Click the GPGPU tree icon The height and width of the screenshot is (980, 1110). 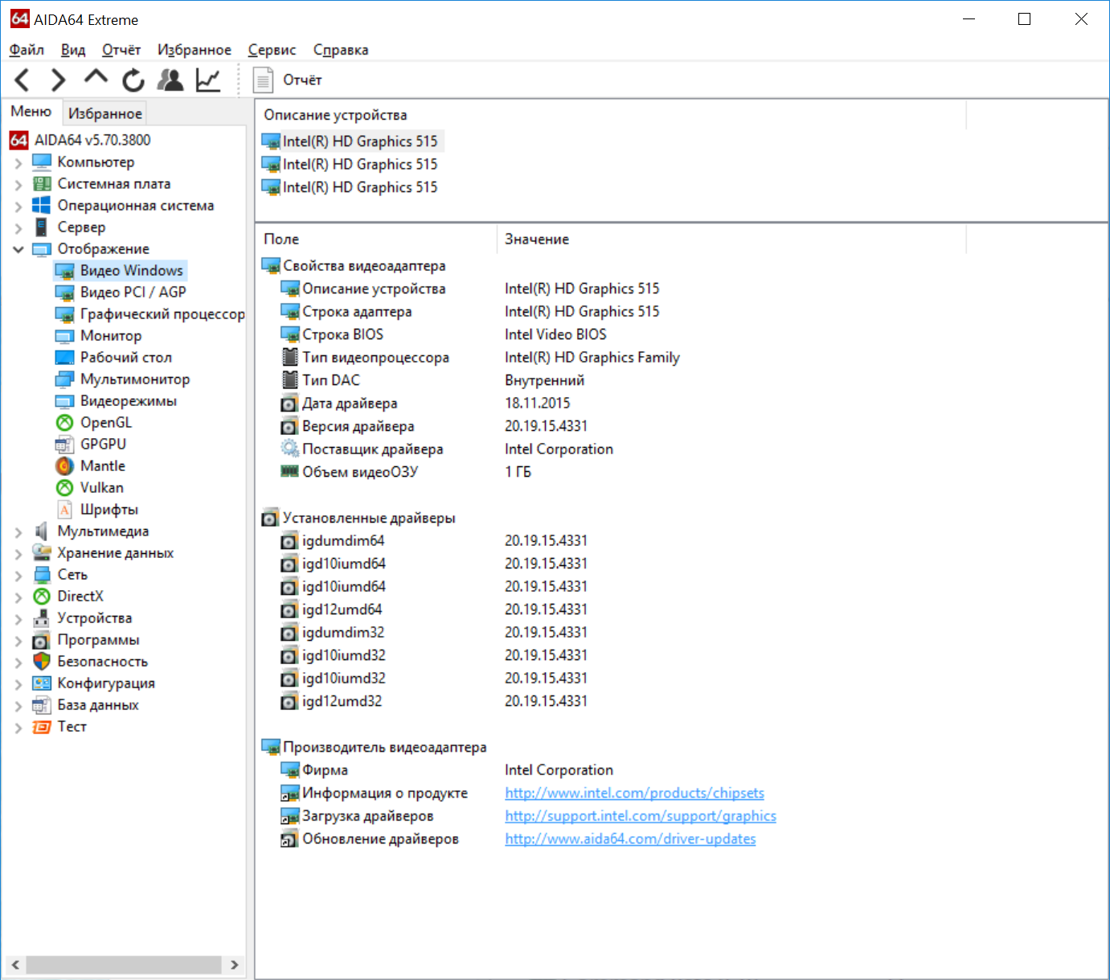[65, 445]
